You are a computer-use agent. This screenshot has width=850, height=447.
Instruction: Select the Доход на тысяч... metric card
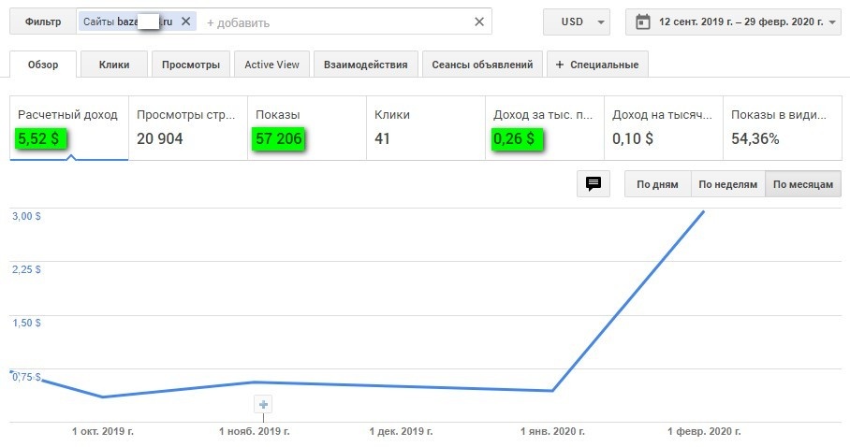664,128
